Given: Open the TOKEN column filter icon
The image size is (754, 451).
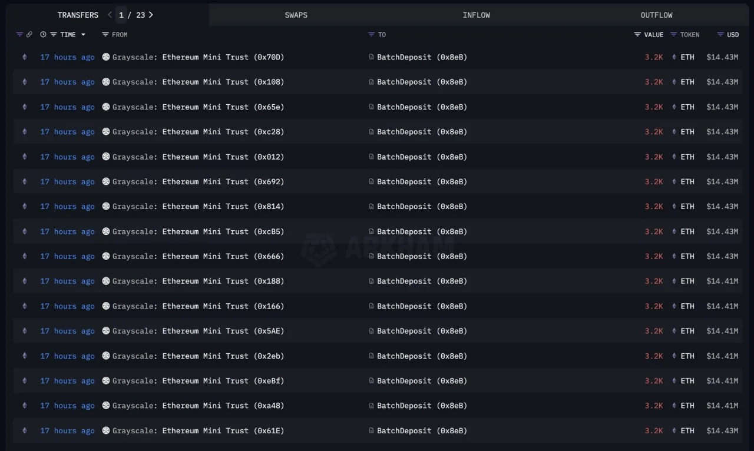Looking at the screenshot, I should pos(673,35).
